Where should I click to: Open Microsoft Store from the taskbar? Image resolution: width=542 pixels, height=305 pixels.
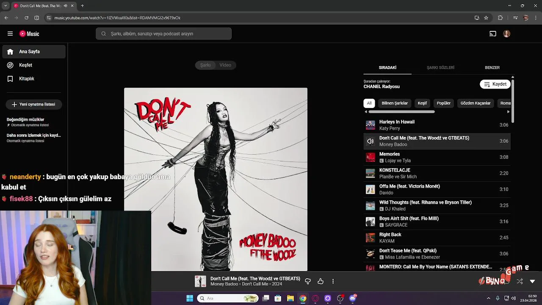(278, 298)
